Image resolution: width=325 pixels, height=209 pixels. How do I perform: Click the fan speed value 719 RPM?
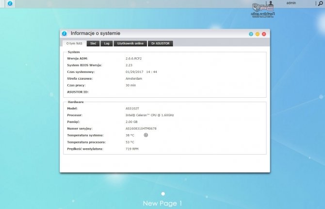pyautogui.click(x=132, y=149)
